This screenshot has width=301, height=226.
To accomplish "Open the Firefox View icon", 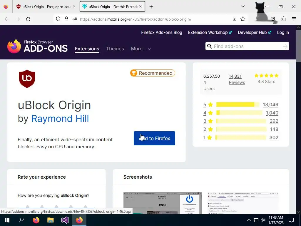I will [6, 7].
